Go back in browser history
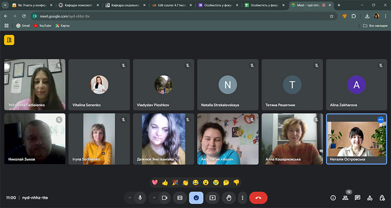Viewport: 391px width, 208px height. (x=6, y=16)
